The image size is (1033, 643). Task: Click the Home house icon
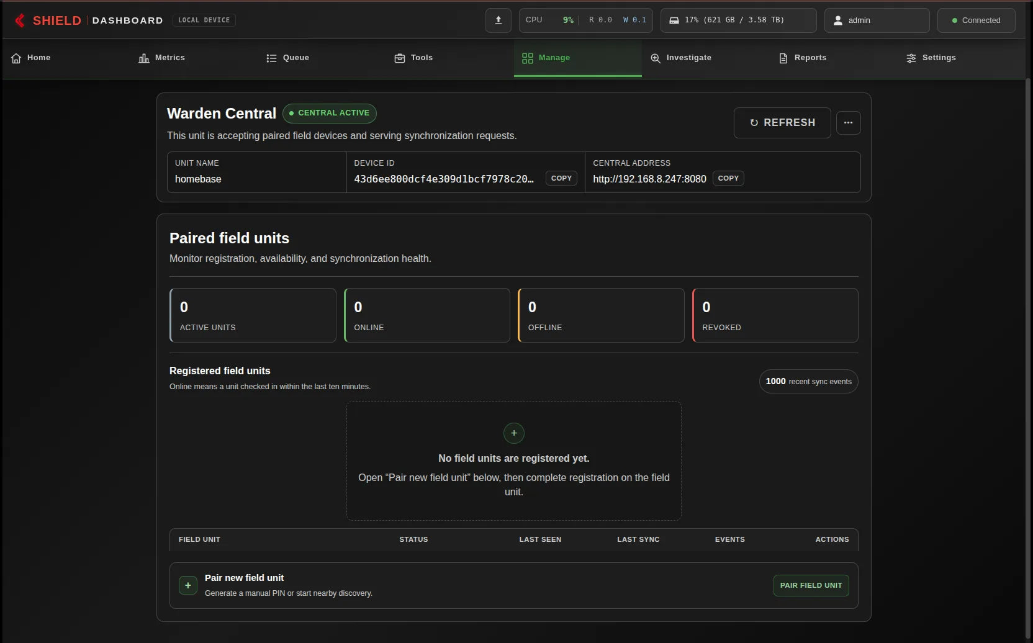tap(16, 58)
